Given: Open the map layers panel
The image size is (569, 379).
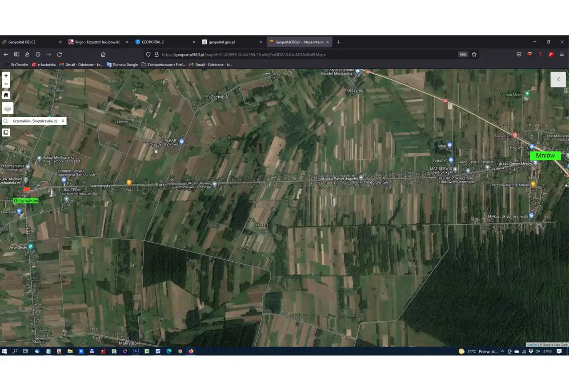Looking at the screenshot, I should (x=8, y=108).
